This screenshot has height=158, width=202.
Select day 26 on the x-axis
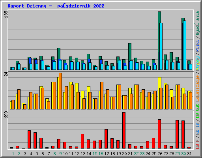(160, 154)
